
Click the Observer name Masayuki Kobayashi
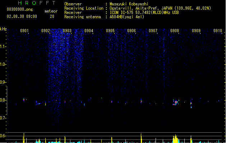[x=129, y=4]
